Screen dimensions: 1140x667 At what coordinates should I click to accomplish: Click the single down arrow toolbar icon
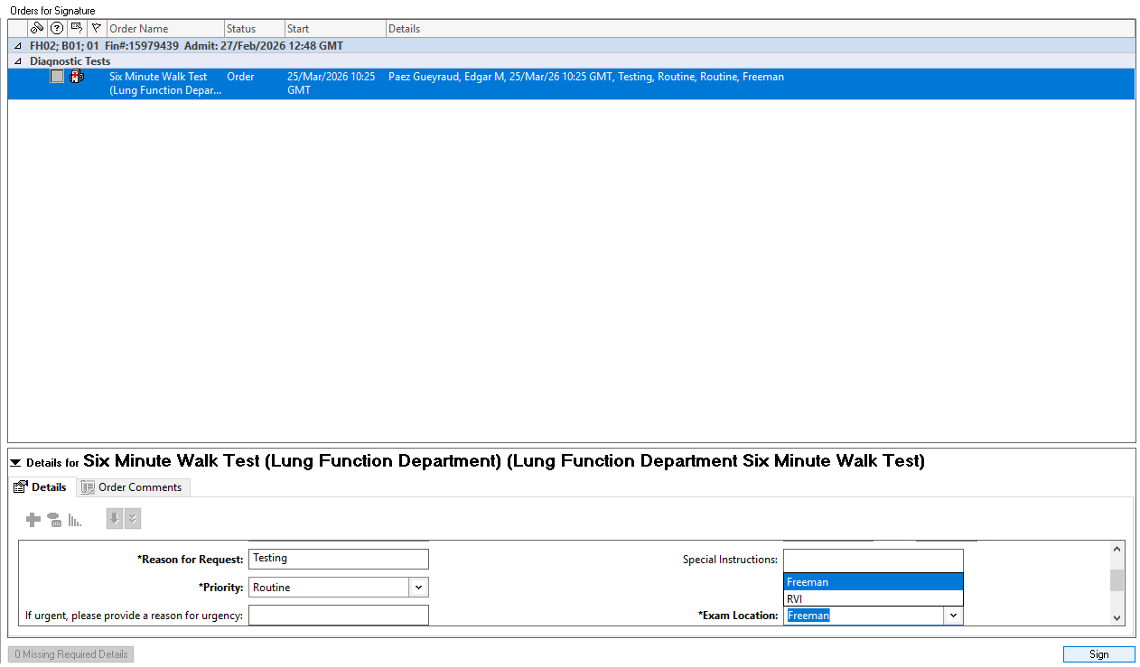pos(115,519)
